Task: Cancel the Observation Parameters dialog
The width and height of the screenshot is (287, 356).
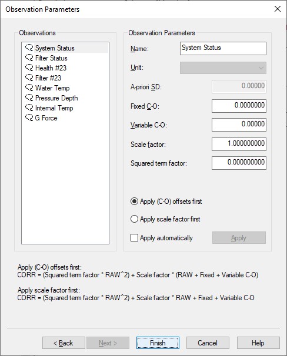Action: (208, 343)
